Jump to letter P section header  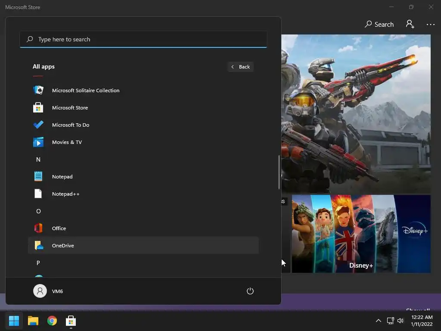pos(38,263)
